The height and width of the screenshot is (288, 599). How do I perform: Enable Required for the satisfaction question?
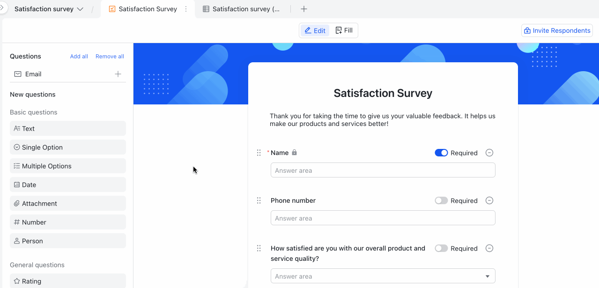coord(441,248)
